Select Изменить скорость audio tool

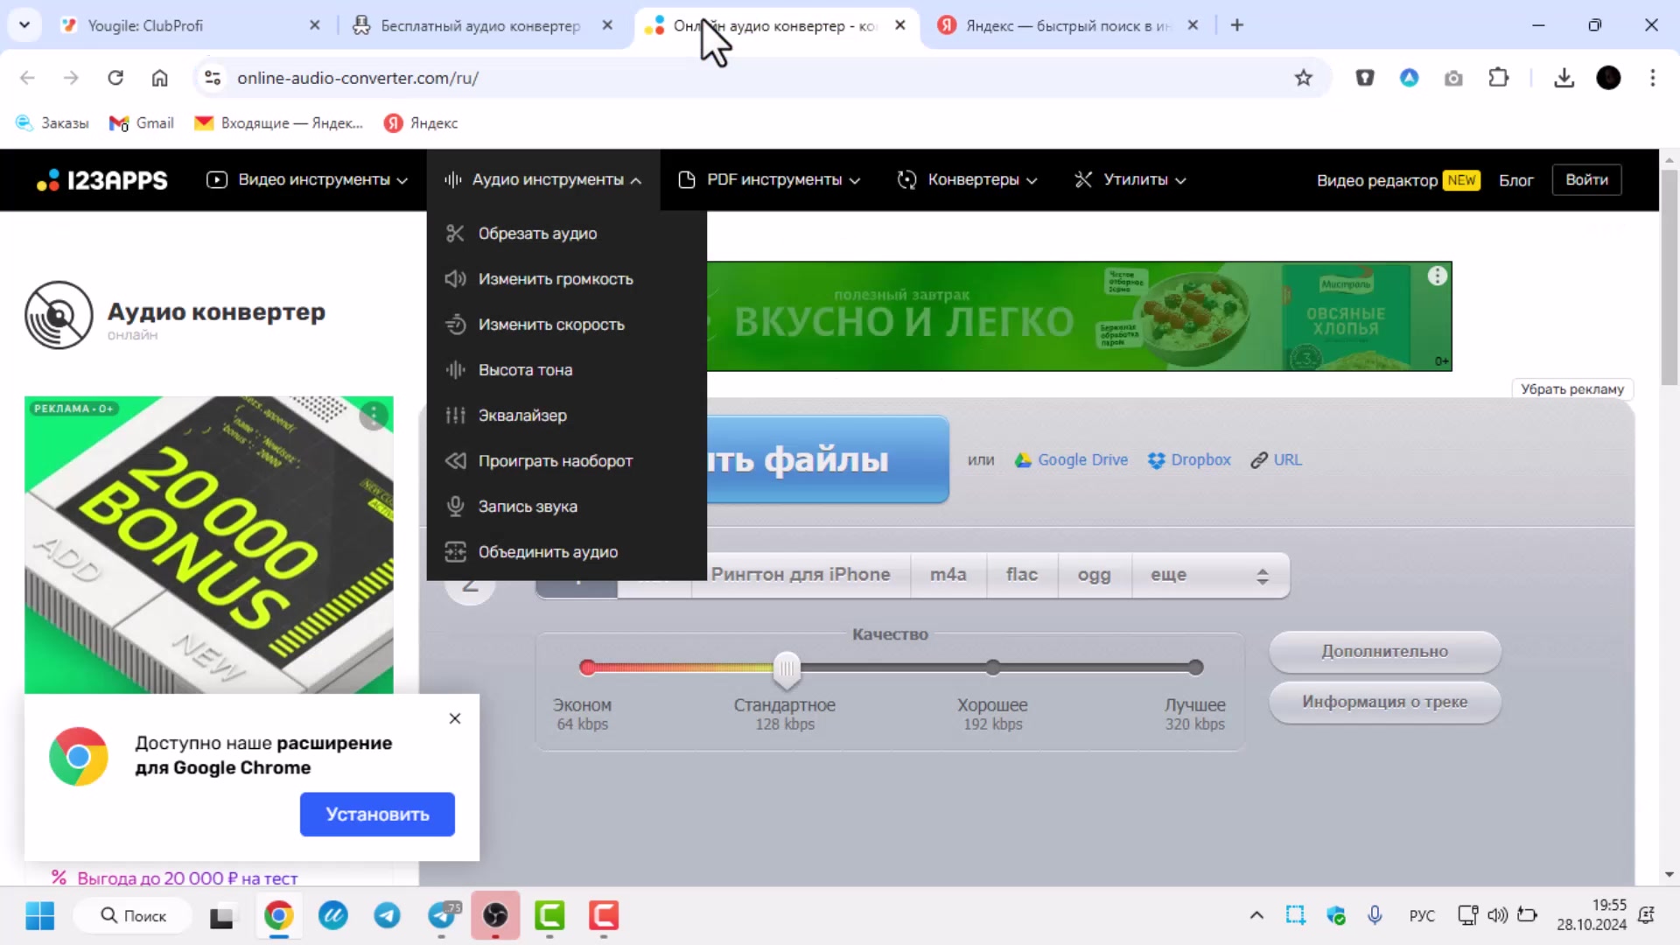tap(551, 324)
